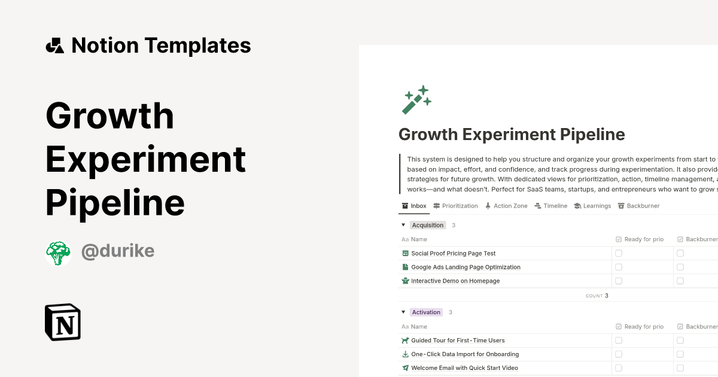Open the @durike profile link

pyautogui.click(x=118, y=251)
